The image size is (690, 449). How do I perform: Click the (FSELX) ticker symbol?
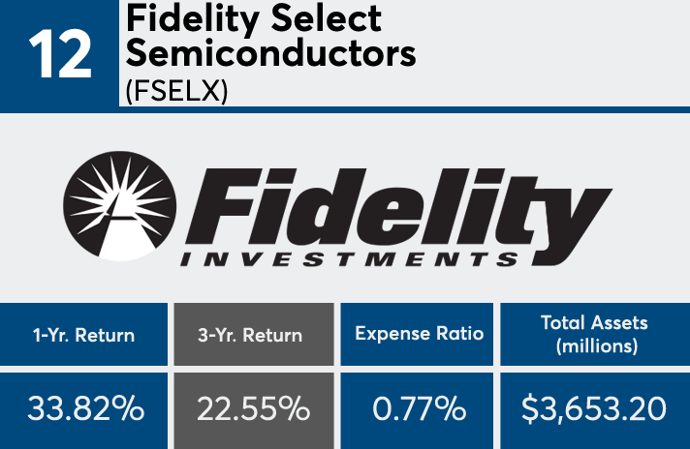point(176,91)
